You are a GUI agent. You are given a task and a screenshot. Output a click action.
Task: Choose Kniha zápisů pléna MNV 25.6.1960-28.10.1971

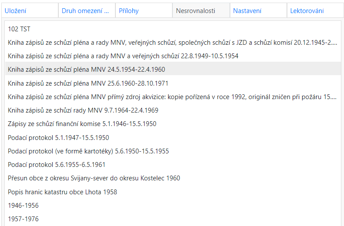point(88,83)
